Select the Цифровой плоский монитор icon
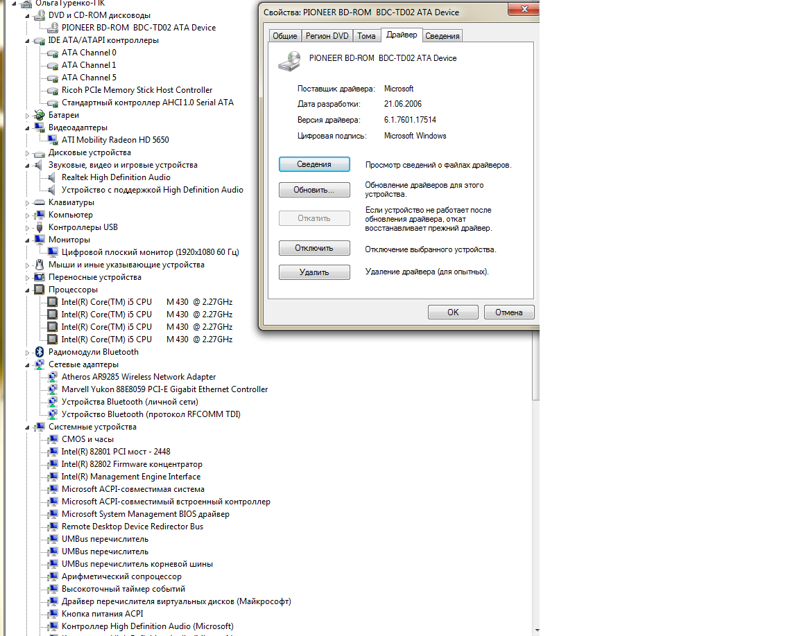799x636 pixels. [x=53, y=252]
